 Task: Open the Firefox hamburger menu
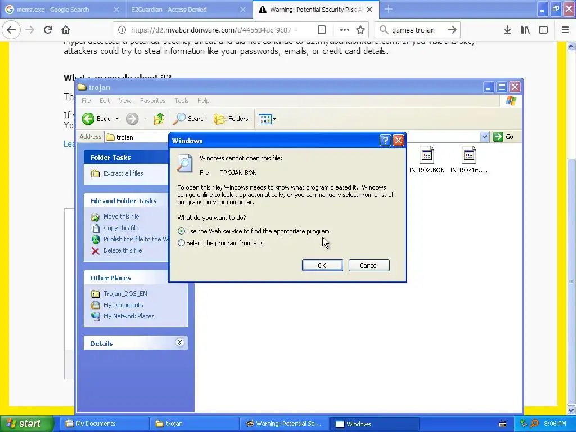click(565, 30)
